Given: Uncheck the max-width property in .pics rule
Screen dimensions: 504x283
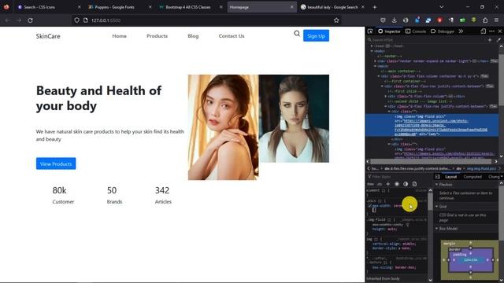Looking at the screenshot, I should [x=369, y=206].
